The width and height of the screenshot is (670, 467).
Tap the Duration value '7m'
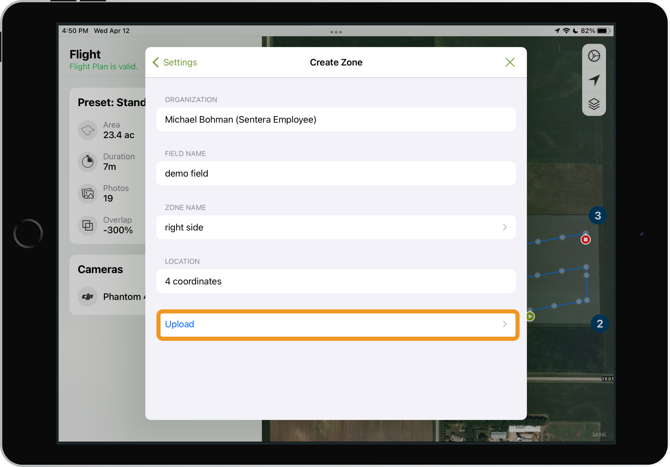coord(110,167)
